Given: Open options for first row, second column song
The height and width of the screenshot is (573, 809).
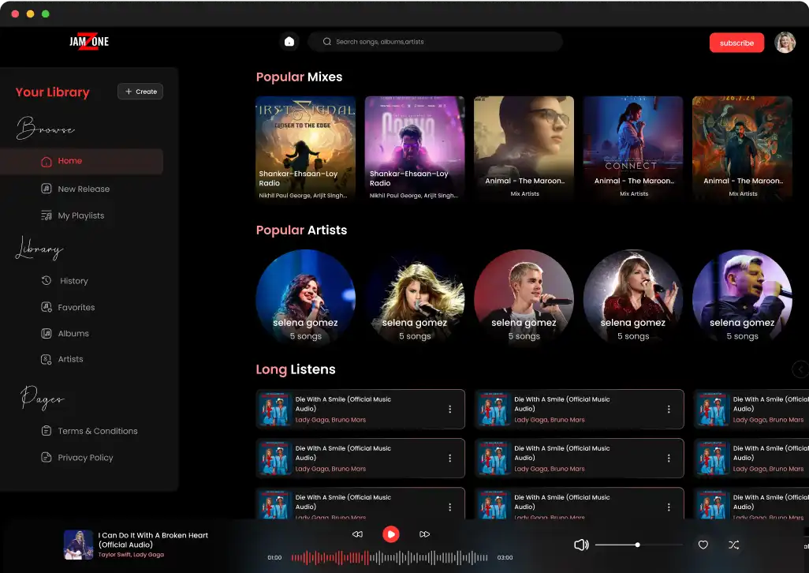Looking at the screenshot, I should pos(669,409).
